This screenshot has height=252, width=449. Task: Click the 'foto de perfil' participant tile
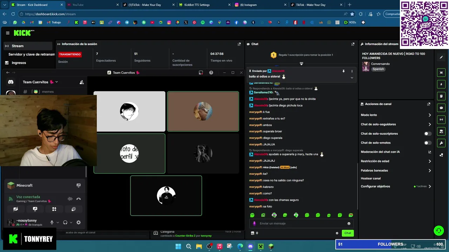(129, 153)
